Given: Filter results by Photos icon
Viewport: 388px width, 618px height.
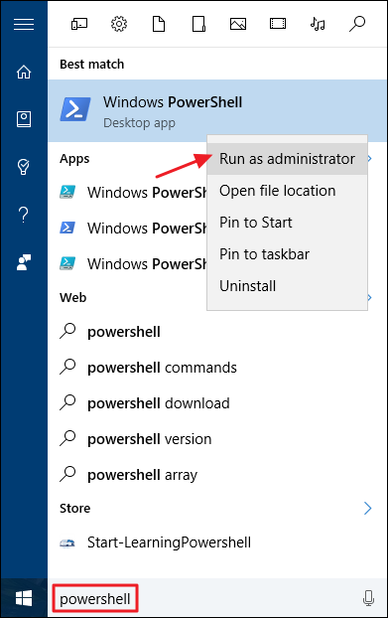Looking at the screenshot, I should click(238, 25).
